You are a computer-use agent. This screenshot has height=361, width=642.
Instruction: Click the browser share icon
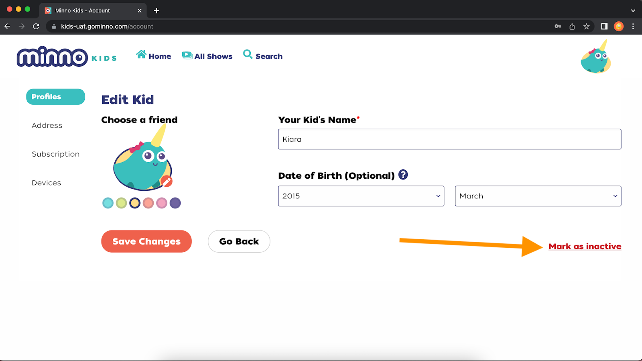pos(572,27)
